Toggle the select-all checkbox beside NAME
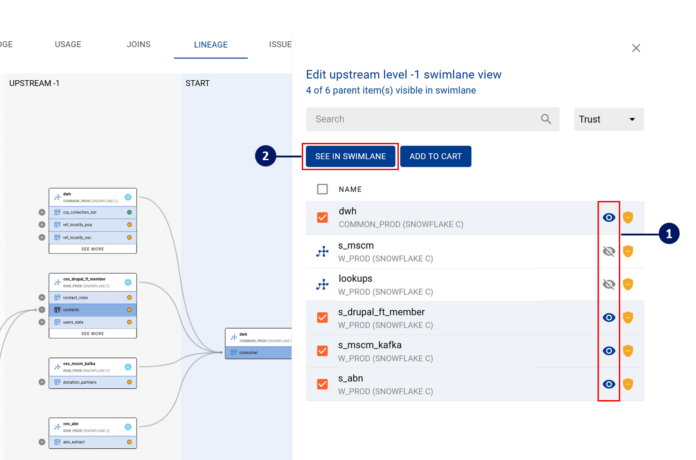696x460 pixels. 323,189
